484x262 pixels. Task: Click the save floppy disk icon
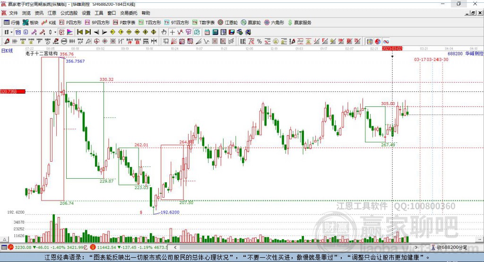(232, 32)
